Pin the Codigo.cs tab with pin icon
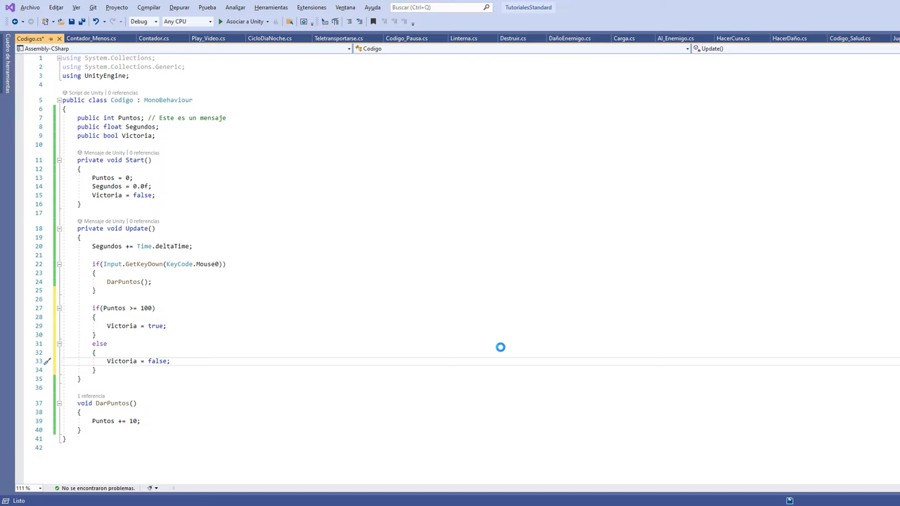The width and height of the screenshot is (900, 506). (51, 39)
